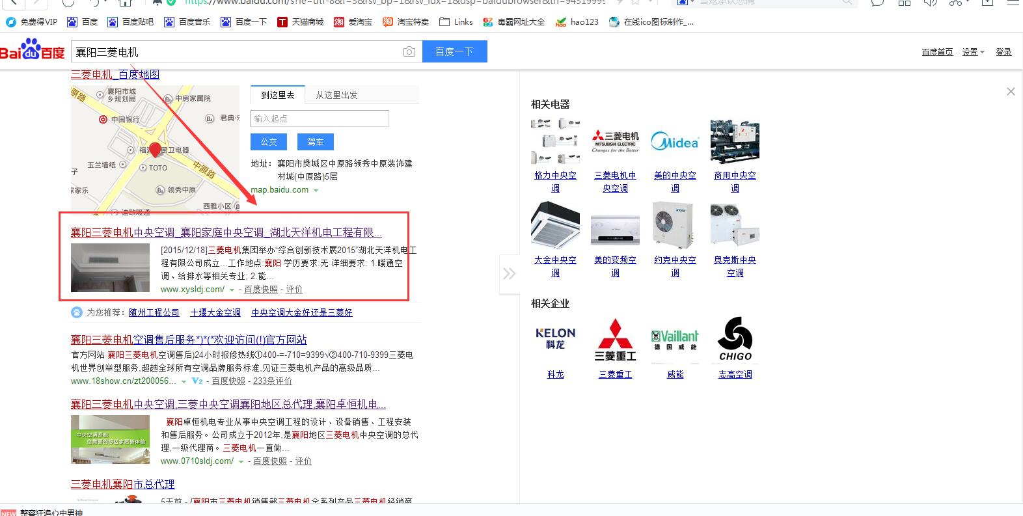Open the 百度音乐 bookmark
1023x516 pixels.
coord(187,22)
